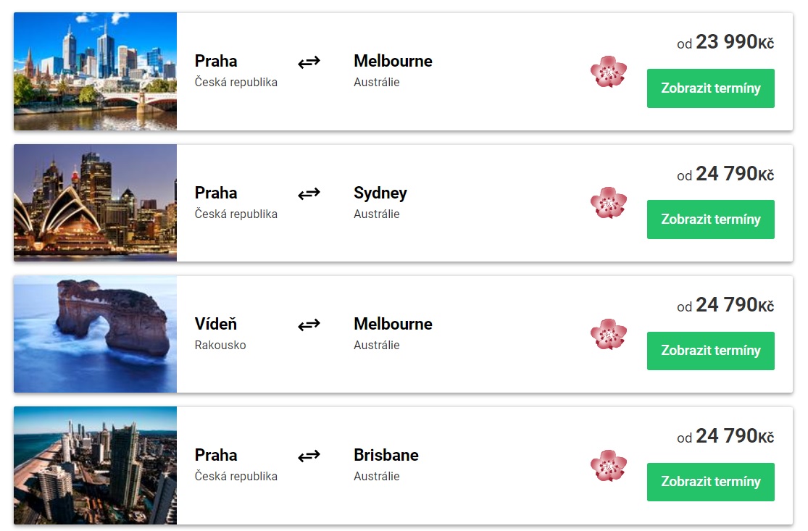Open Zobrazit termíny for Vídeň–Melbourne

click(710, 351)
